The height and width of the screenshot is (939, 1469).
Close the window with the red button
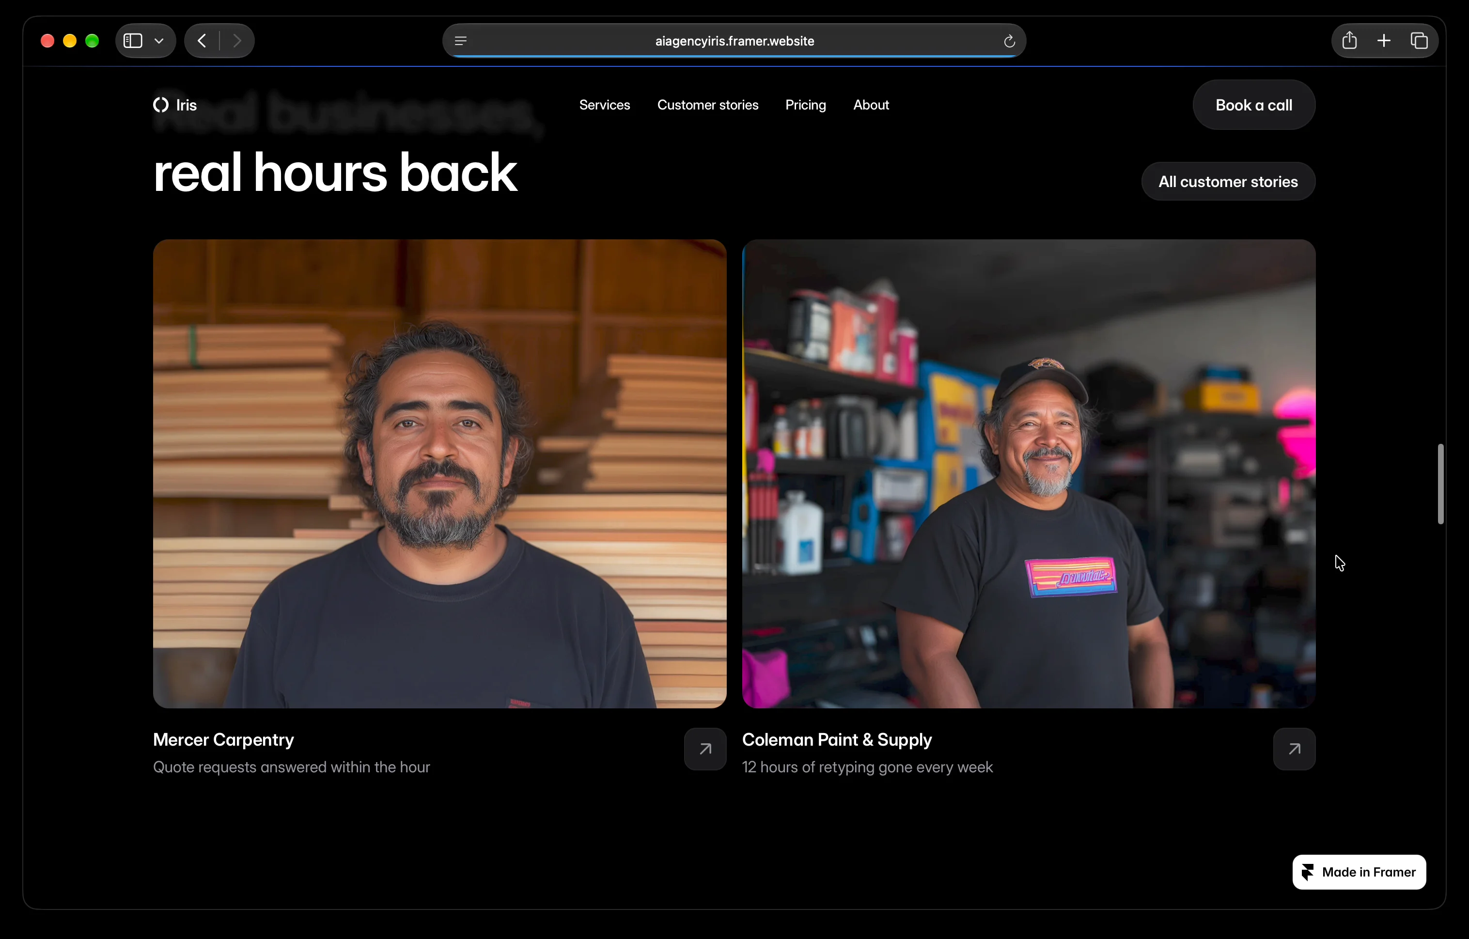click(47, 41)
